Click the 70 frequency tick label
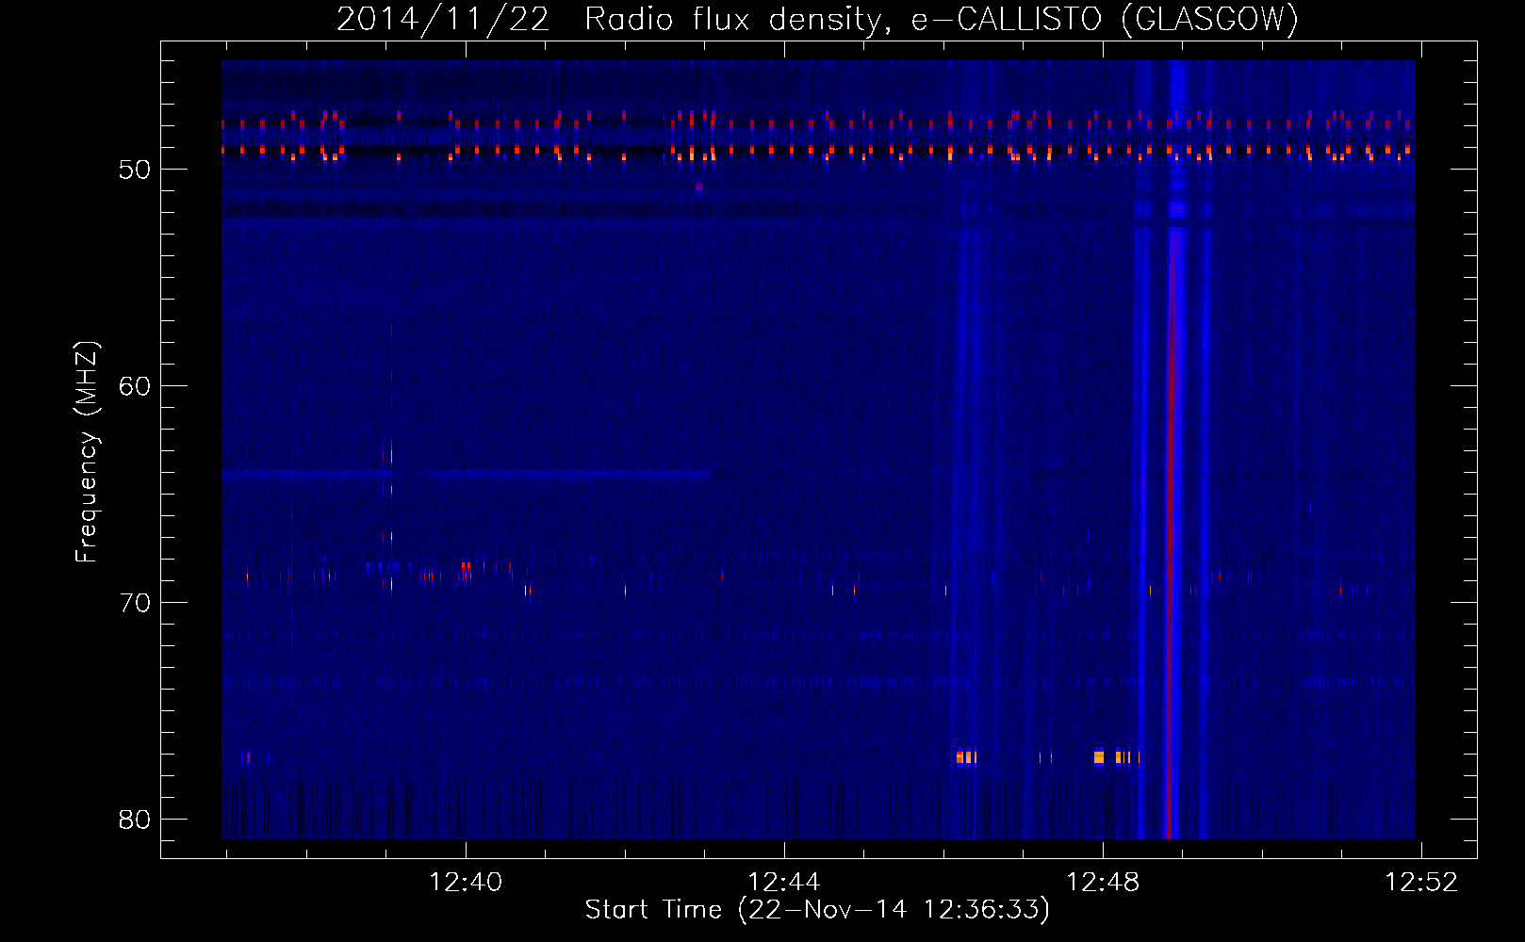Viewport: 1525px width, 942px height. [x=135, y=603]
